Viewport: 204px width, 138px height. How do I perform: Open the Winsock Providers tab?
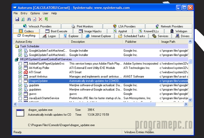[37, 26]
